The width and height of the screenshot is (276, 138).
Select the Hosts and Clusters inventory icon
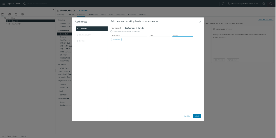tap(3, 14)
